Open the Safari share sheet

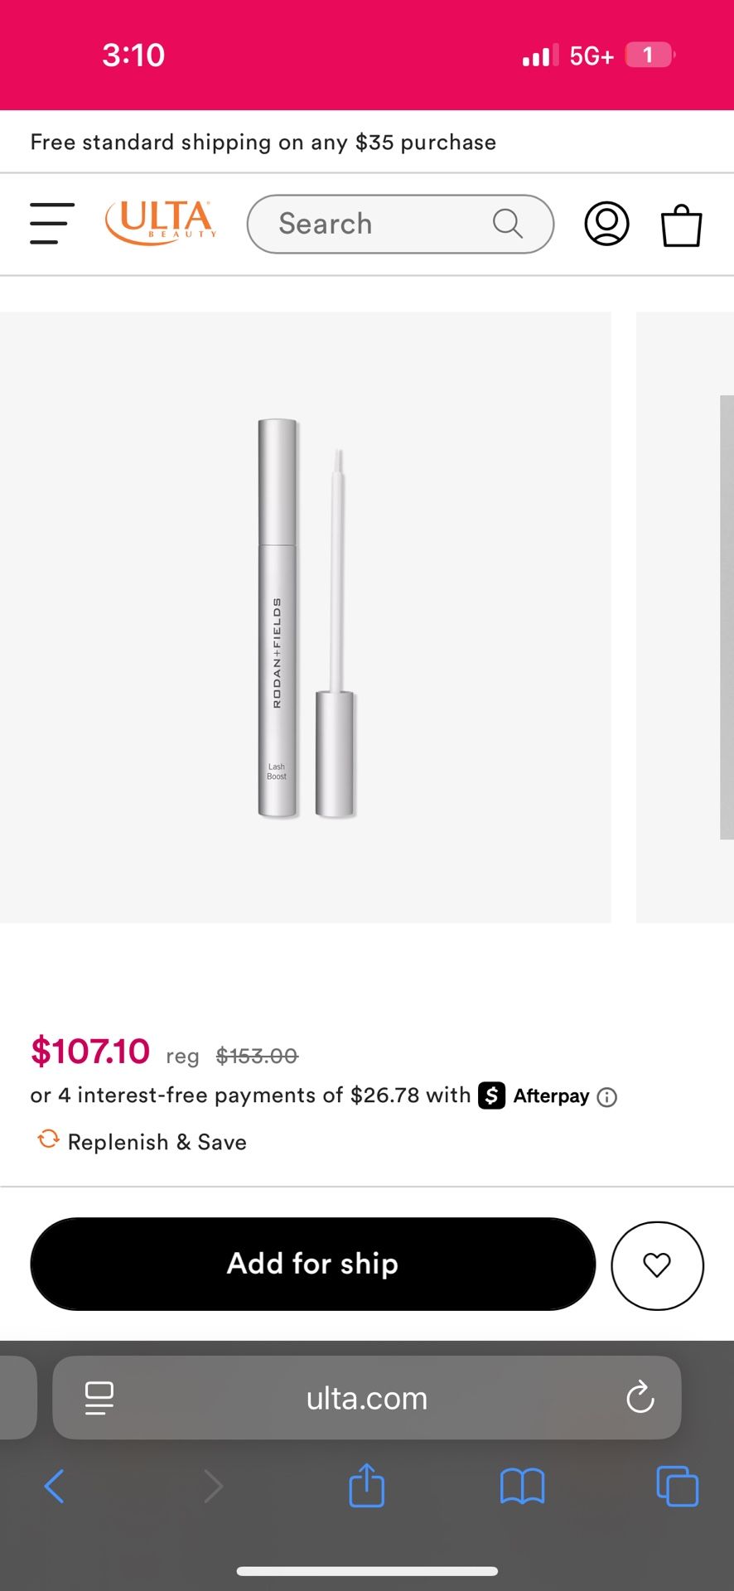click(x=366, y=1485)
